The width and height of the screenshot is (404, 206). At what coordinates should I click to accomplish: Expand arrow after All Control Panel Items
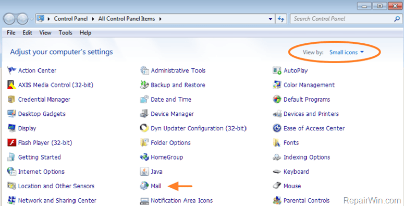click(160, 19)
